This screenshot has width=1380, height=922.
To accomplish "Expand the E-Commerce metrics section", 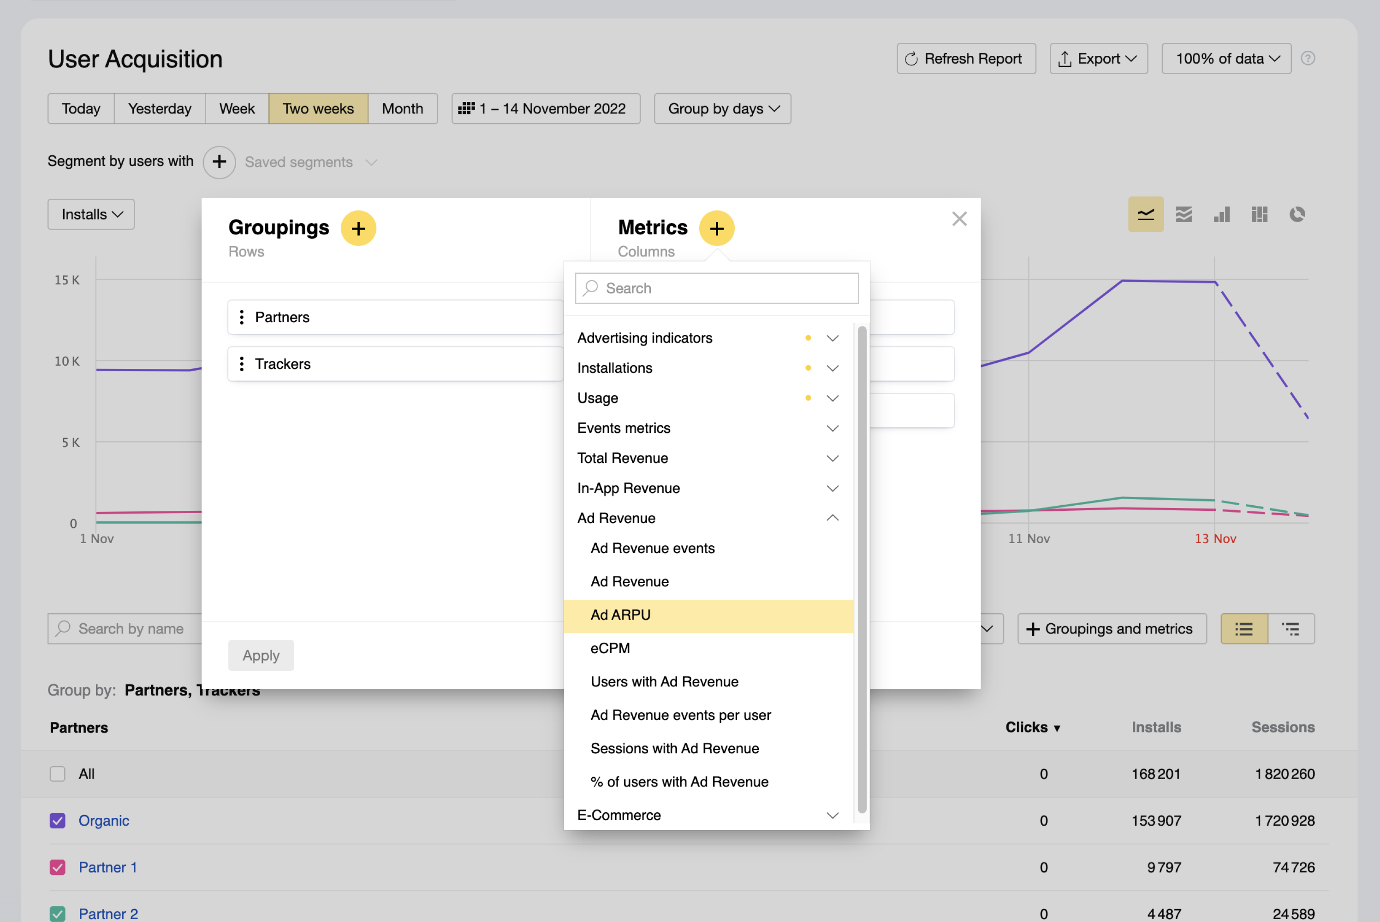I will pos(833,815).
